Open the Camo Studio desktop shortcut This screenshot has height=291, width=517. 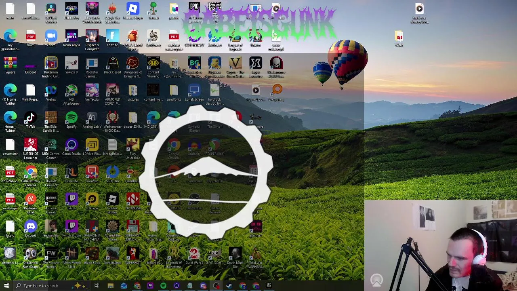coord(71,147)
